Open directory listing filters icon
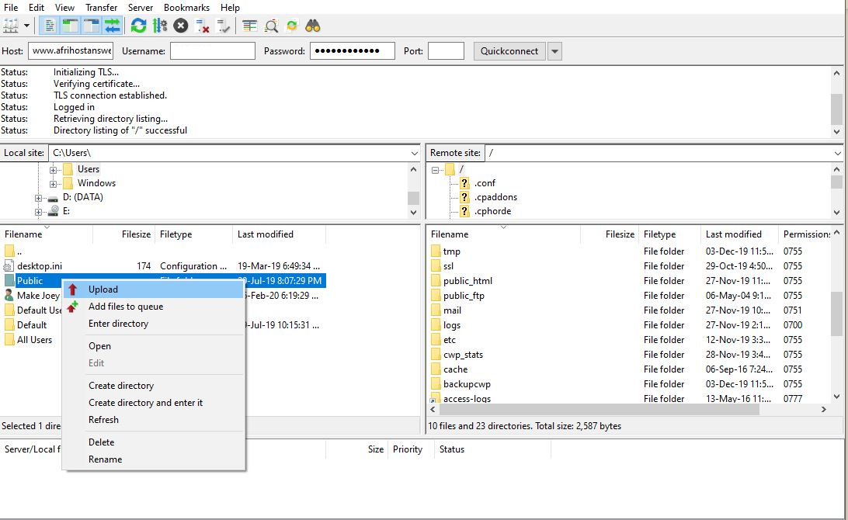This screenshot has height=520, width=848. click(249, 26)
